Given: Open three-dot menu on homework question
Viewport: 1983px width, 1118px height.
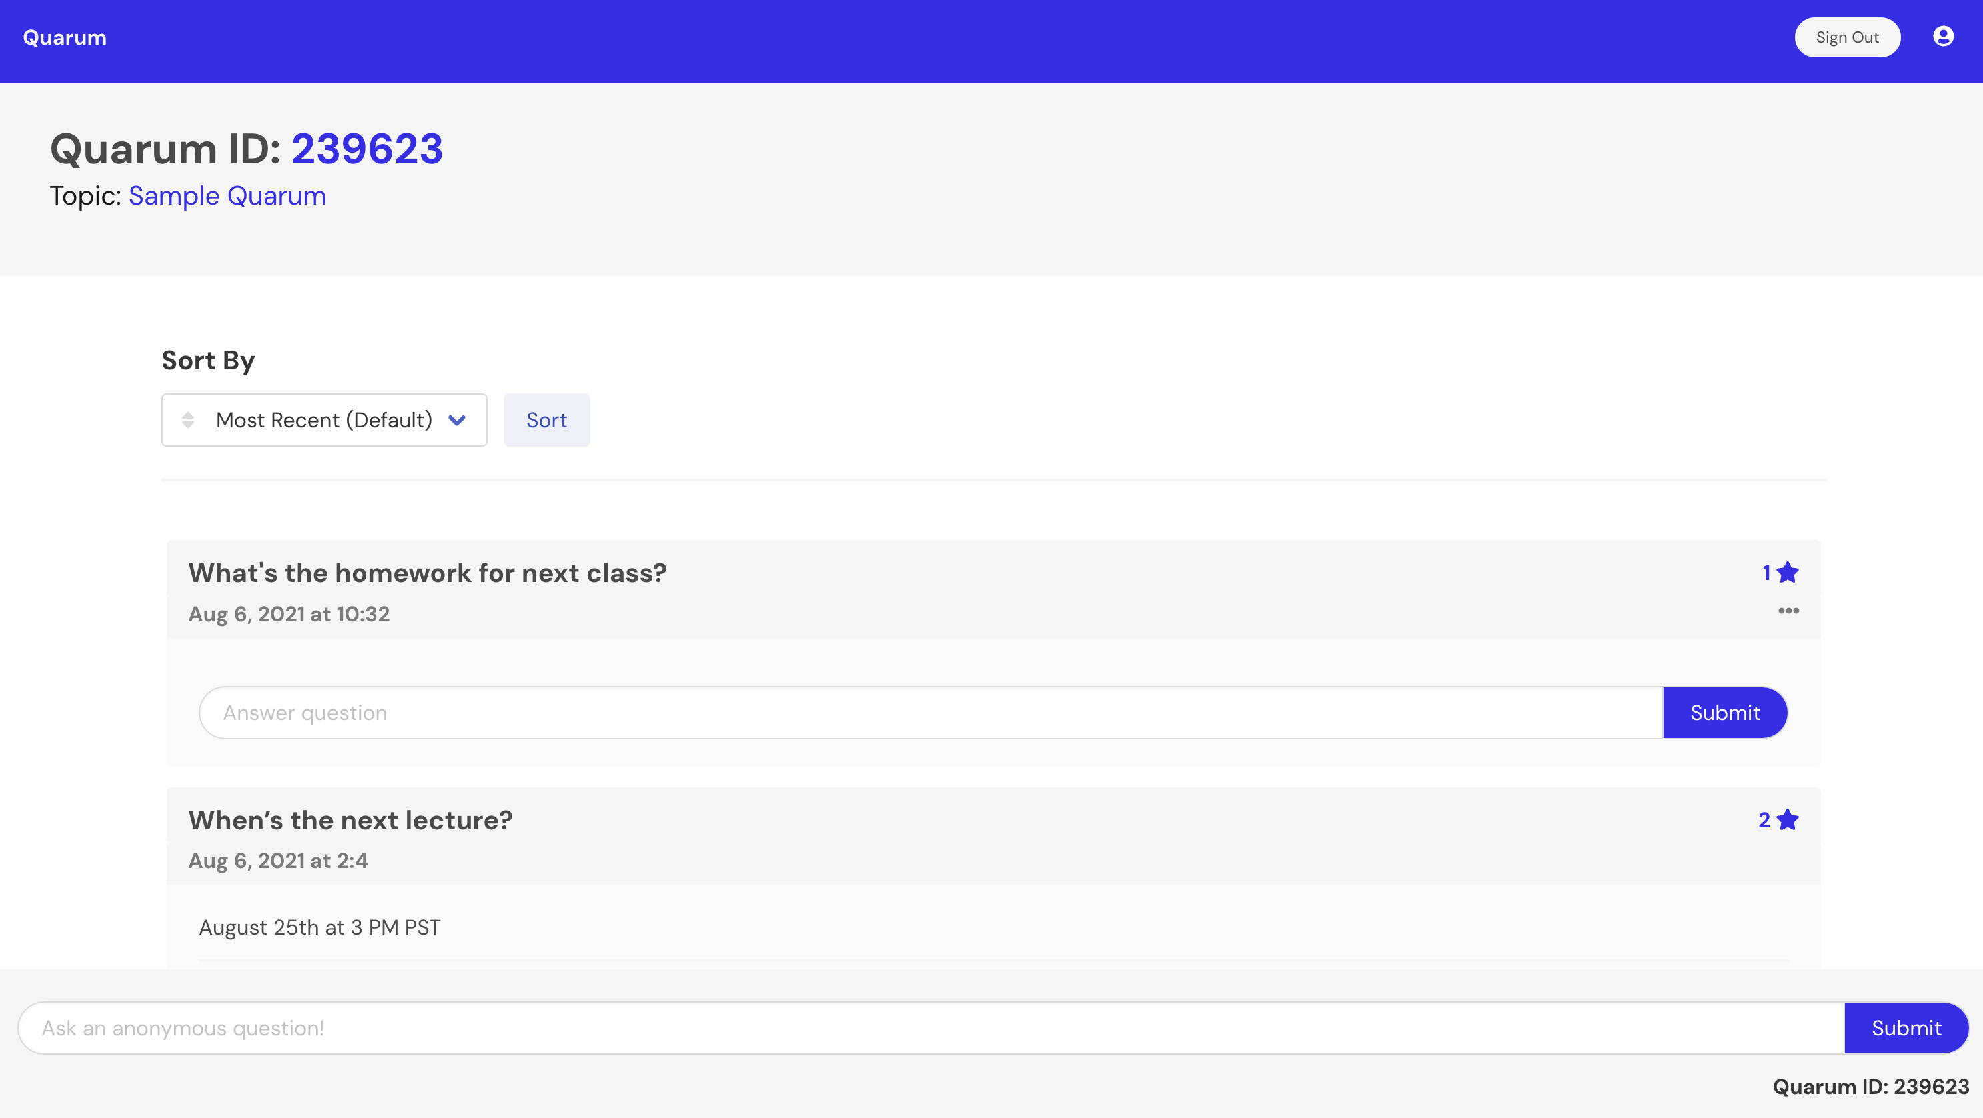Looking at the screenshot, I should click(x=1788, y=611).
